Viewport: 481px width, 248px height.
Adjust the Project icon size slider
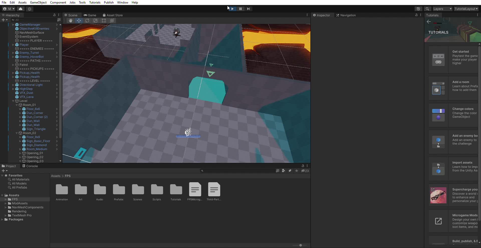tap(300, 245)
